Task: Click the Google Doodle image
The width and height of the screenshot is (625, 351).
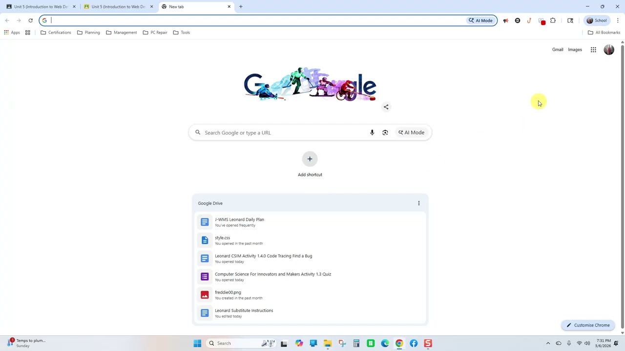Action: pyautogui.click(x=310, y=84)
